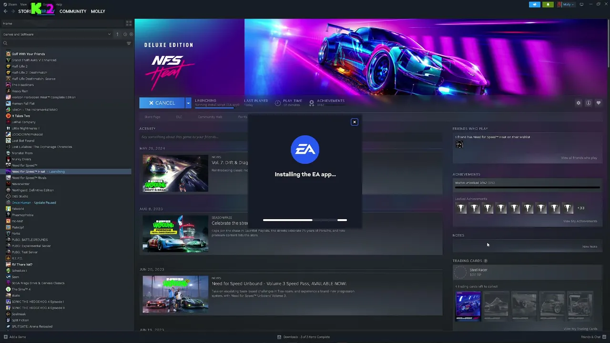Click the It Takes Two game icon
Image resolution: width=610 pixels, height=343 pixels.
(8, 116)
